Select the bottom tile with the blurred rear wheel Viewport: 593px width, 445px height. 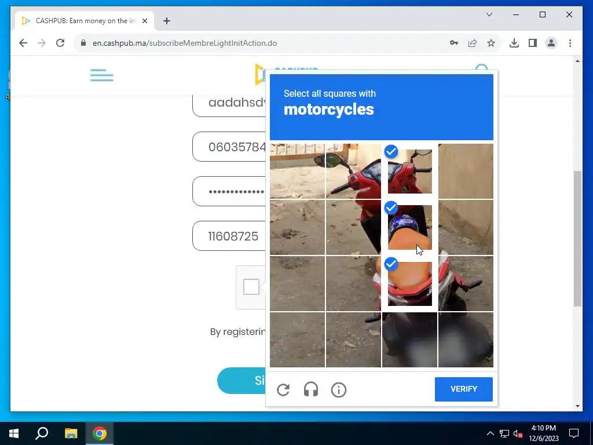[x=409, y=340]
